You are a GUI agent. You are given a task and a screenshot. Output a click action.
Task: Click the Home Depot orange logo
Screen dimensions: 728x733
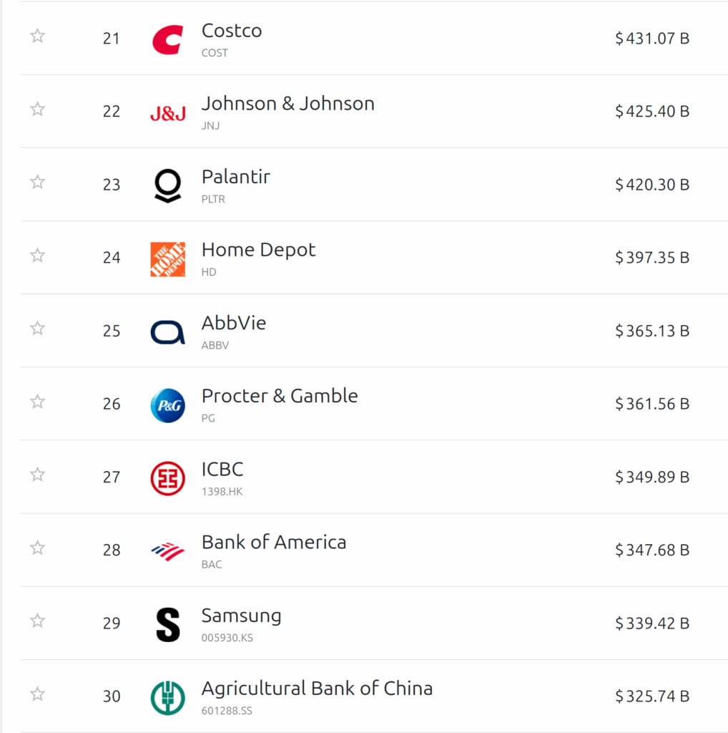167,258
